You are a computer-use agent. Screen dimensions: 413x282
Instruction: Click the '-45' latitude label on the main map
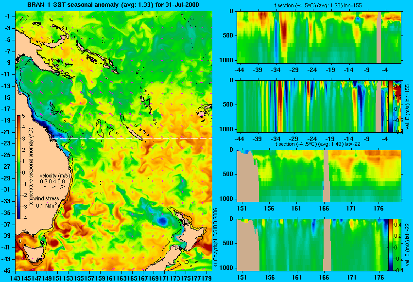(7, 270)
